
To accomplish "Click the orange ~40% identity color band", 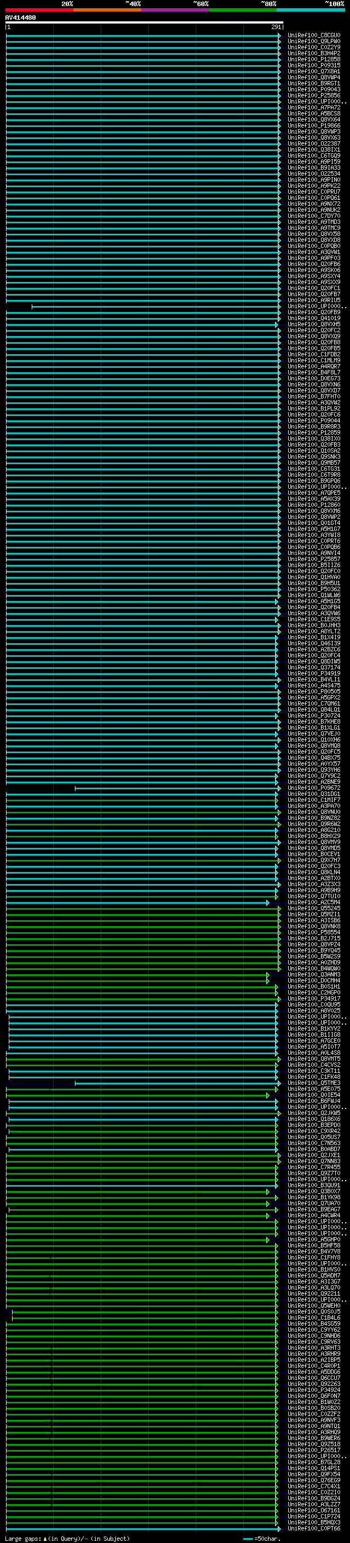I will (x=107, y=10).
